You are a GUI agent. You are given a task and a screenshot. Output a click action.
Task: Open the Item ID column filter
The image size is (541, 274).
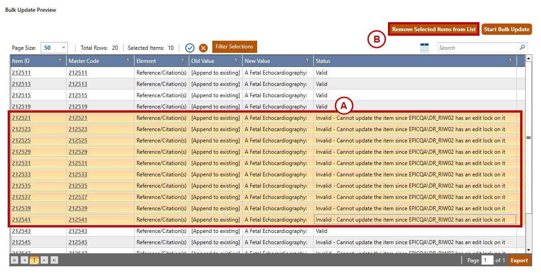[60, 61]
